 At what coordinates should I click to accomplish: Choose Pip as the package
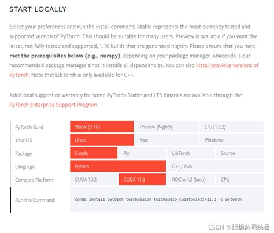(142, 153)
